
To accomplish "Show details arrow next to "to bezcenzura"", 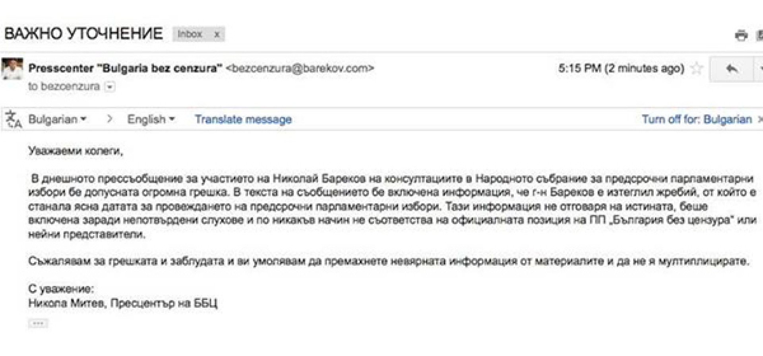I will [x=110, y=87].
